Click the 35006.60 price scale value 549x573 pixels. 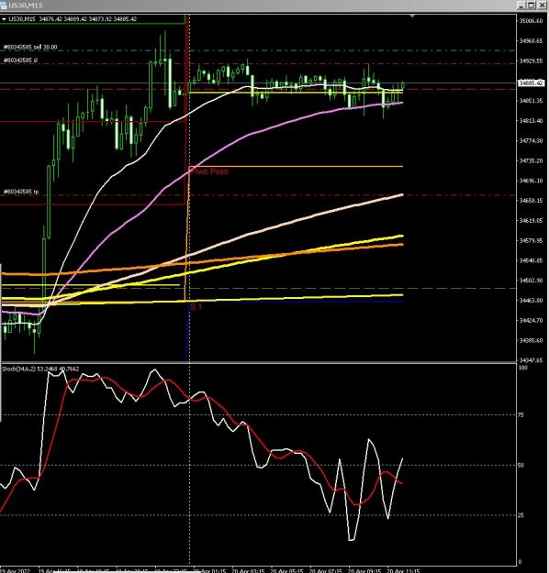pyautogui.click(x=531, y=21)
